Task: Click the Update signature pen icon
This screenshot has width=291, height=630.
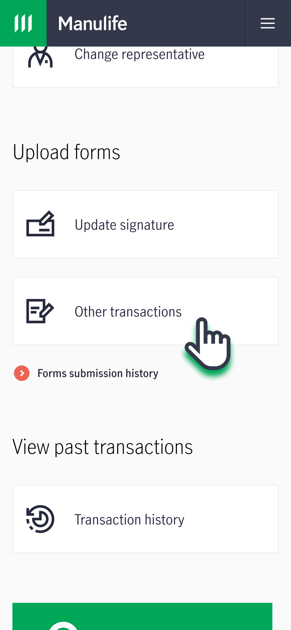Action: click(x=40, y=224)
